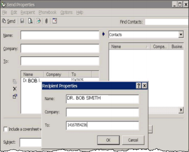Click the Name field in Recipient Properties
This screenshot has width=189, height=152.
(x=103, y=99)
